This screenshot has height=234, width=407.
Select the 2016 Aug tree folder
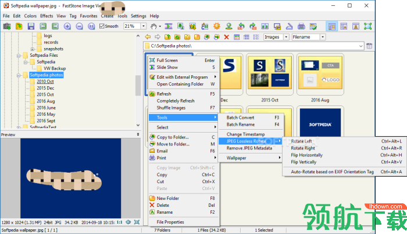tap(46, 101)
